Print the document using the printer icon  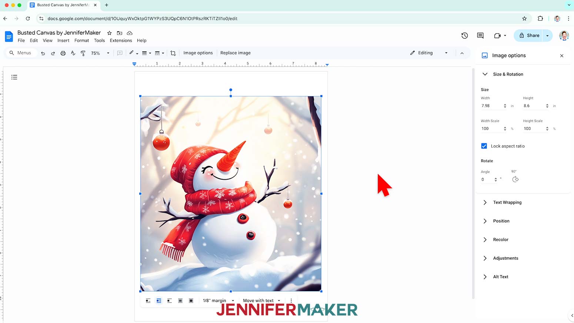pos(63,53)
